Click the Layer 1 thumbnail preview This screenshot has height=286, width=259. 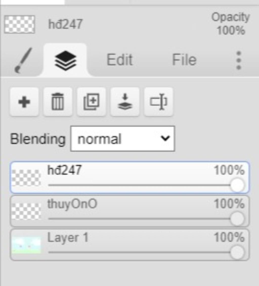point(26,245)
